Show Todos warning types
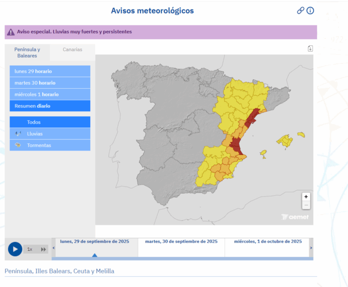This screenshot has width=348, height=287. [50, 122]
